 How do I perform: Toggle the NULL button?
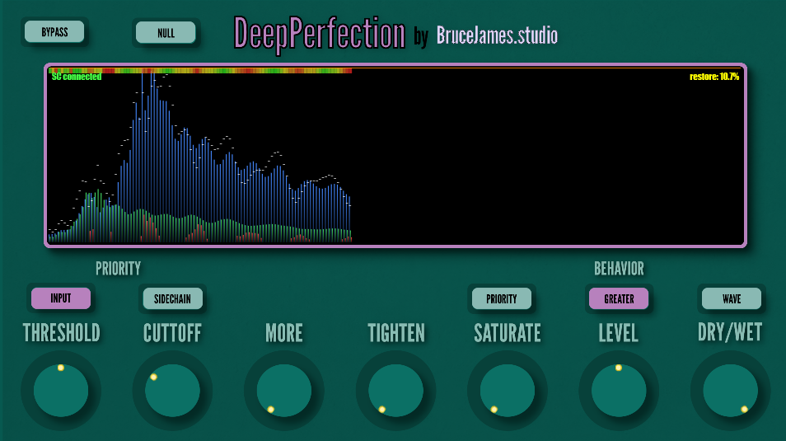tap(166, 33)
